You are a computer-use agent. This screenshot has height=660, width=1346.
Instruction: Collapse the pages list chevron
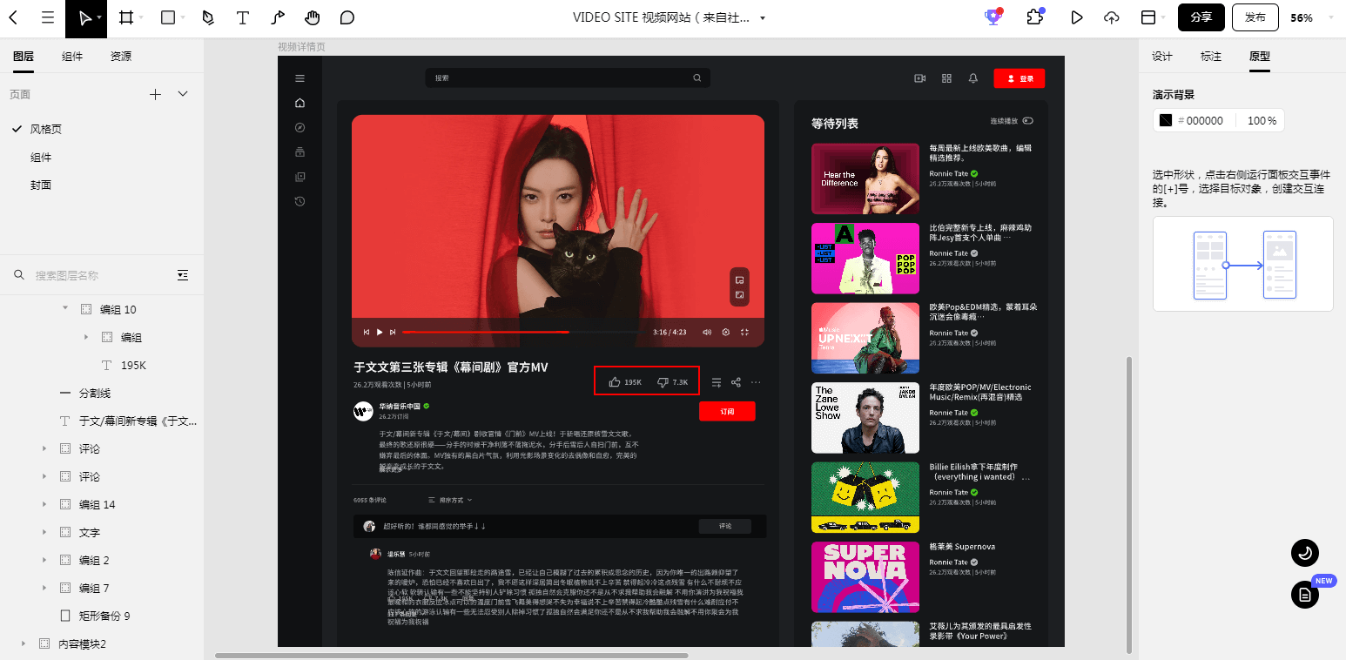183,94
